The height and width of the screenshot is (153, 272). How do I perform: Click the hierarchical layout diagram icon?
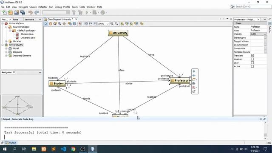pyautogui.click(x=122, y=24)
